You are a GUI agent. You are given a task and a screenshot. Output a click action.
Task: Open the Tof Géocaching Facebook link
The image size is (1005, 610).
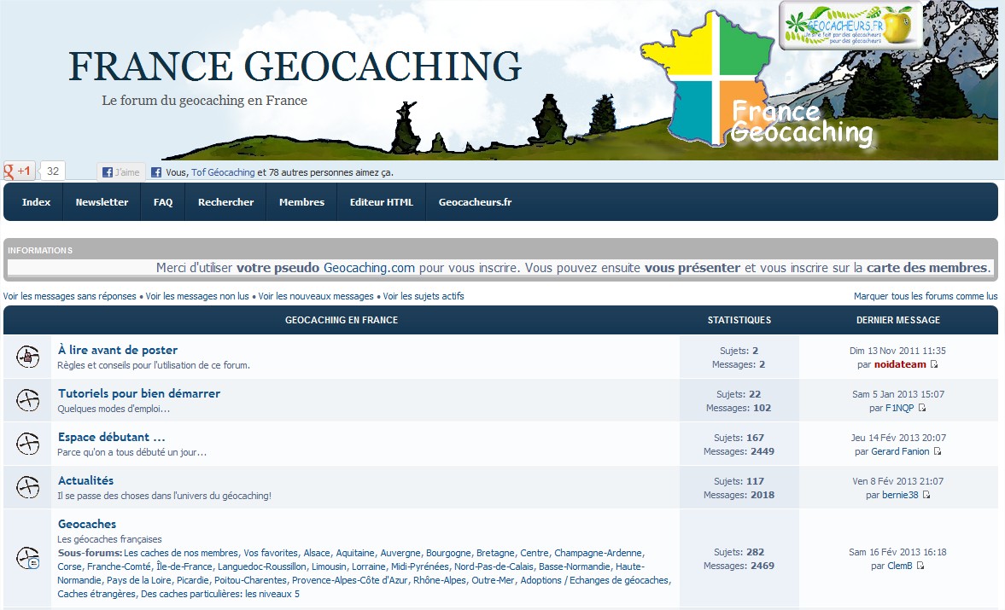pyautogui.click(x=223, y=172)
